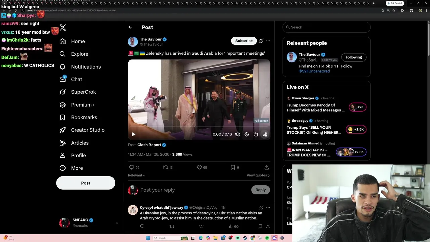The width and height of the screenshot is (430, 242).
Task: Open Notifications in sidebar
Action: [x=80, y=67]
